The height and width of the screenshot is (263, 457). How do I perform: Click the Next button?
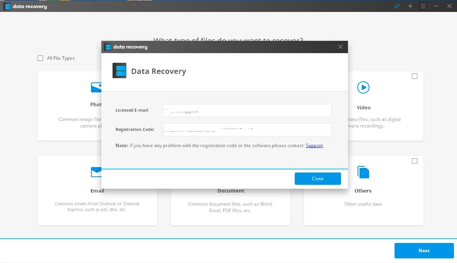pyautogui.click(x=424, y=250)
